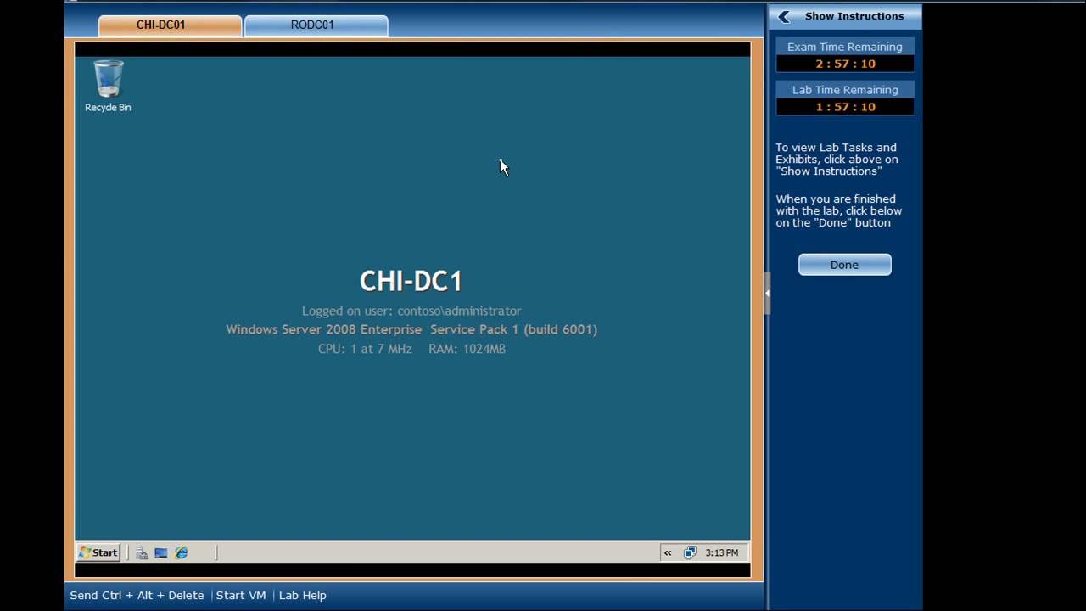Click the 3:13 PM taskbar clock
1086x611 pixels.
[721, 552]
